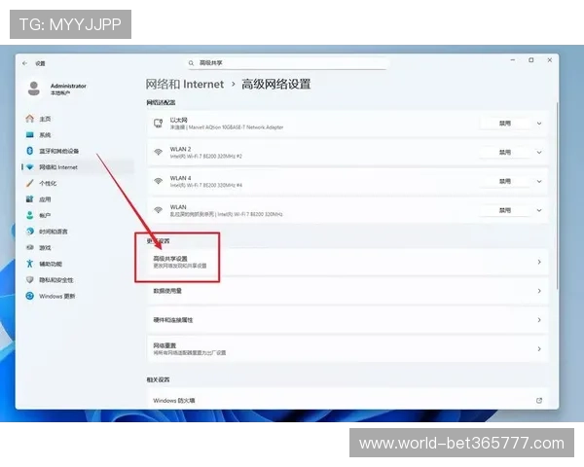The height and width of the screenshot is (467, 584).
Task: Disable WLAN 2 with its 禁用 button
Action: coord(505,153)
